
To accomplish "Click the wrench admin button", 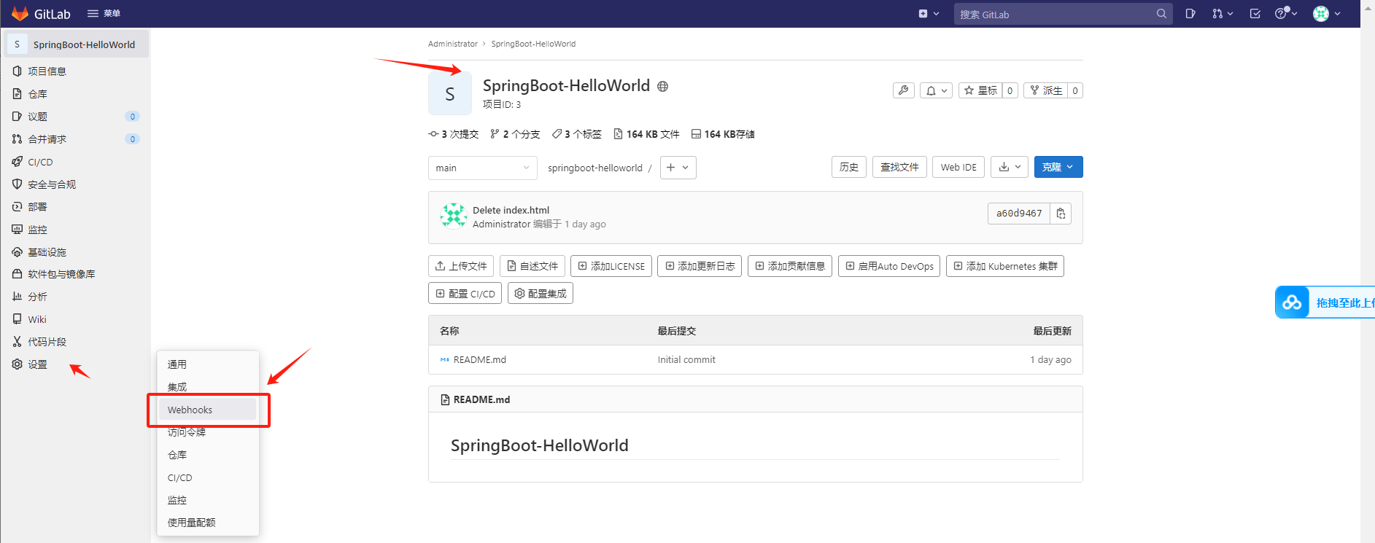I will [x=903, y=90].
